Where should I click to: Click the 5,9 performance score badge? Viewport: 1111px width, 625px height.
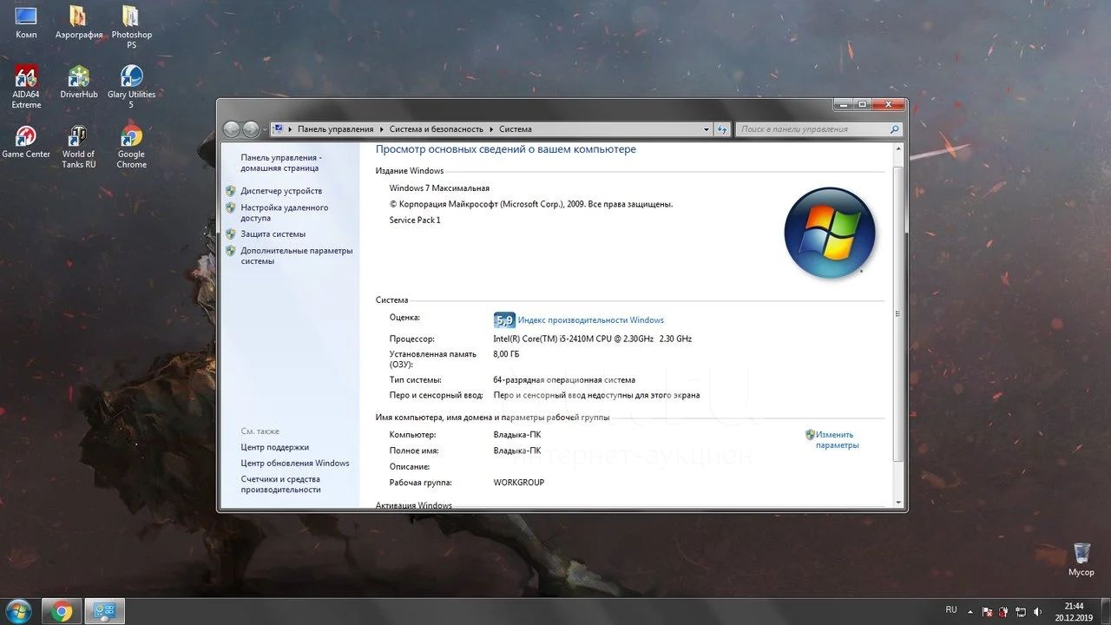(x=504, y=320)
